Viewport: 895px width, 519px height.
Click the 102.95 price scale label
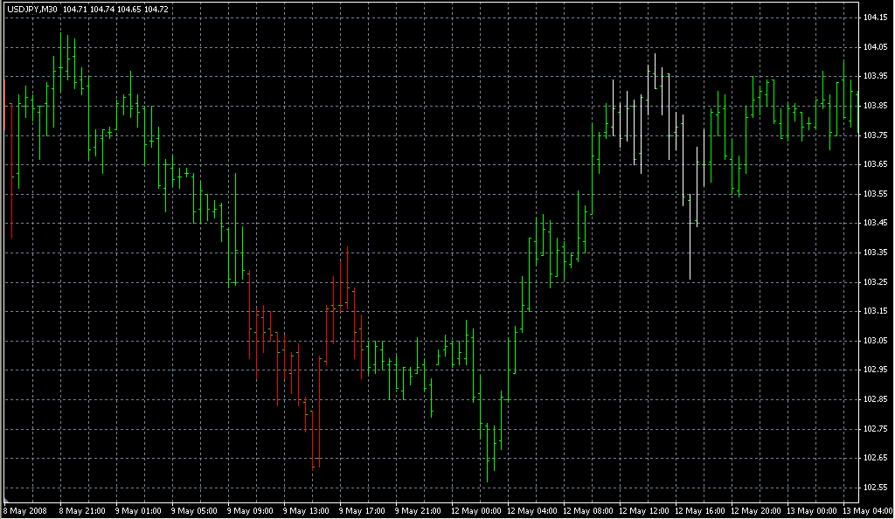click(875, 370)
